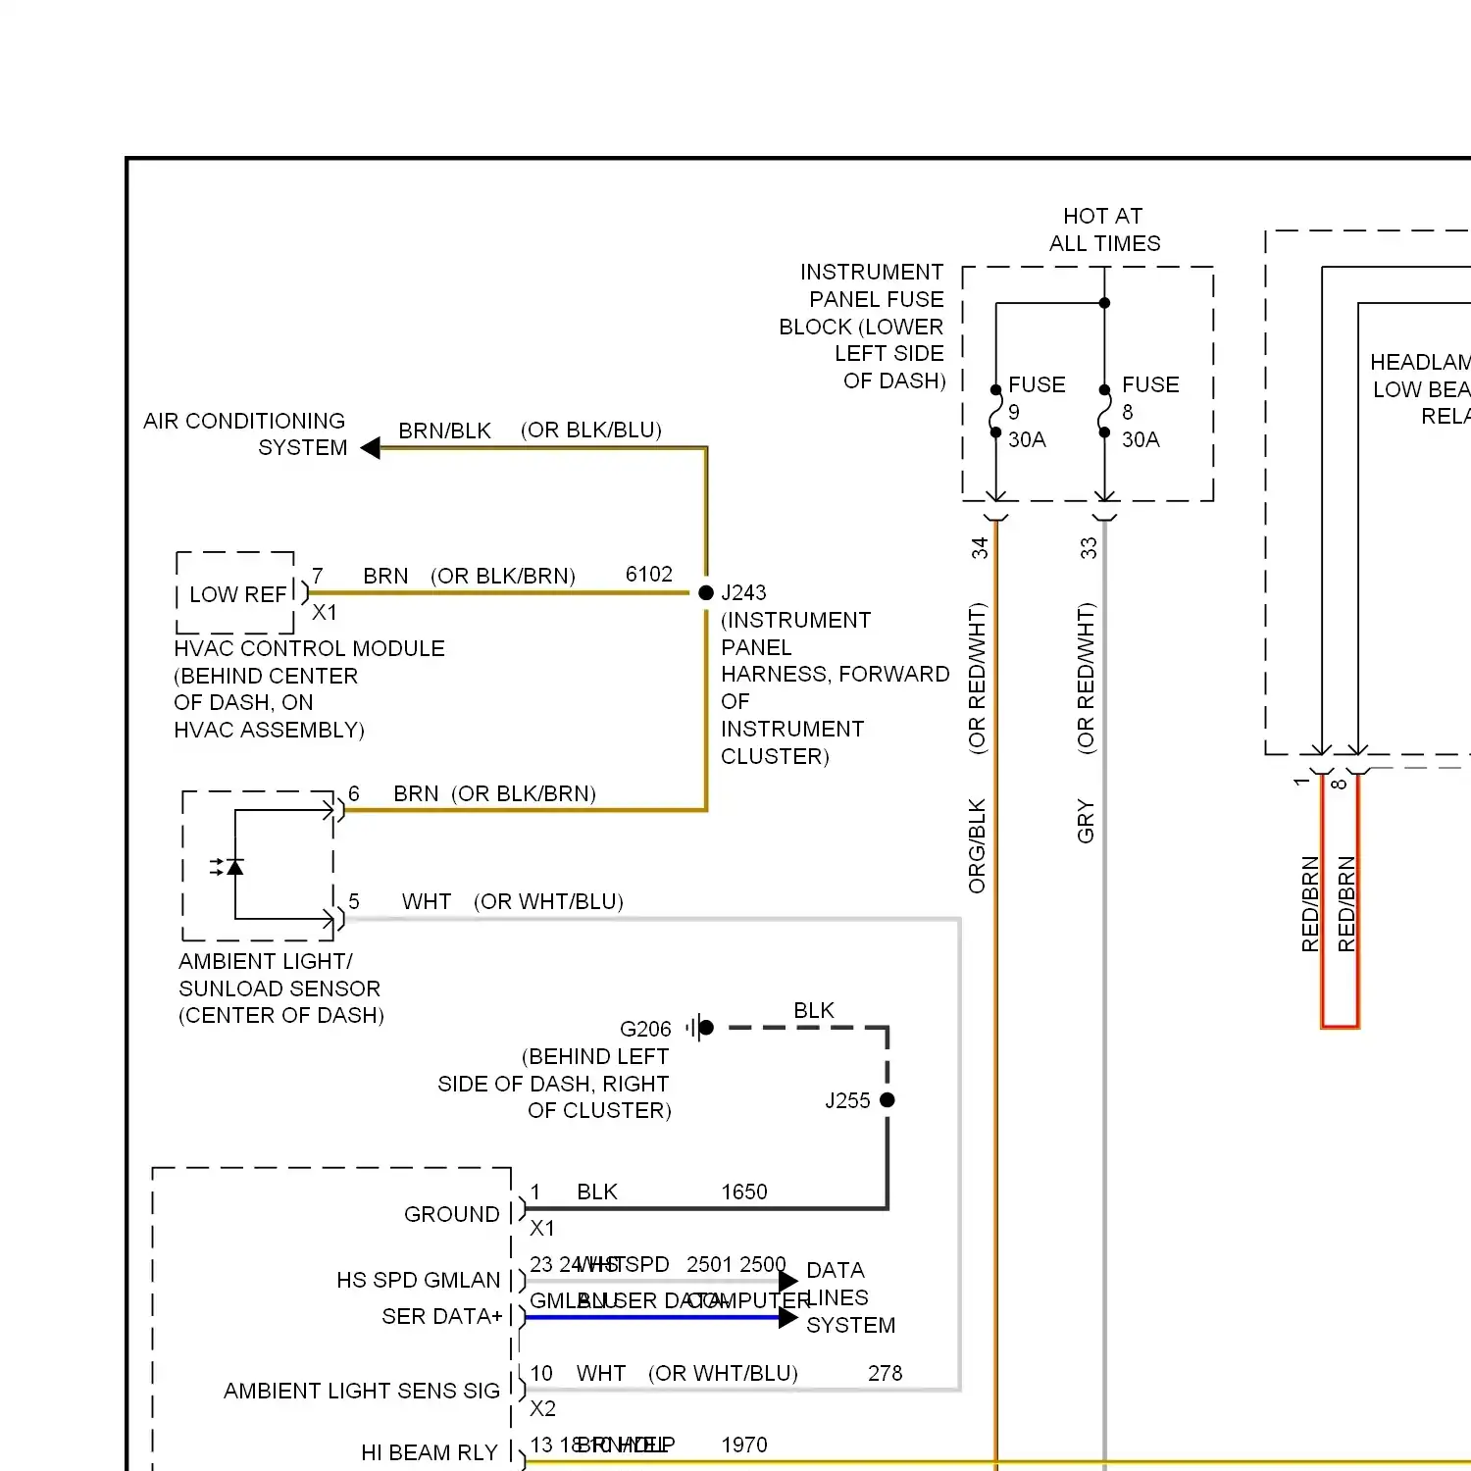Click the J243 splice dot
Viewport: 1471px width, 1471px height.
pos(706,592)
